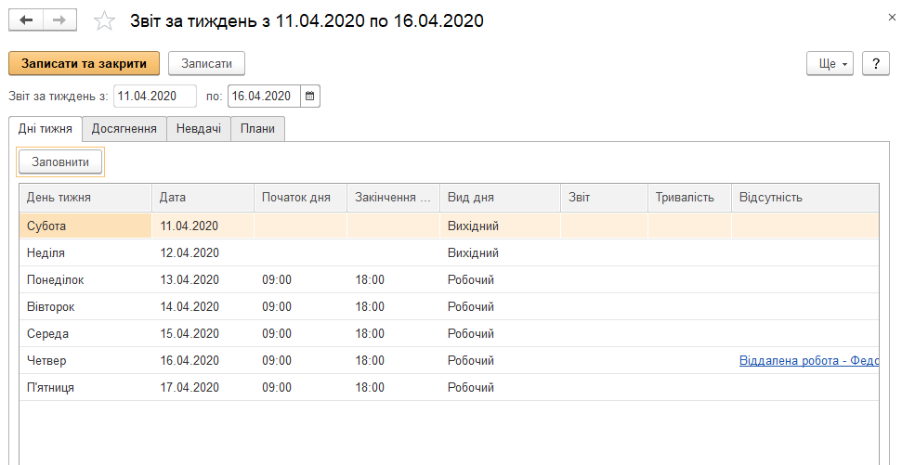The width and height of the screenshot is (902, 465).
Task: Open the Ще dropdown menu
Action: pyautogui.click(x=830, y=63)
